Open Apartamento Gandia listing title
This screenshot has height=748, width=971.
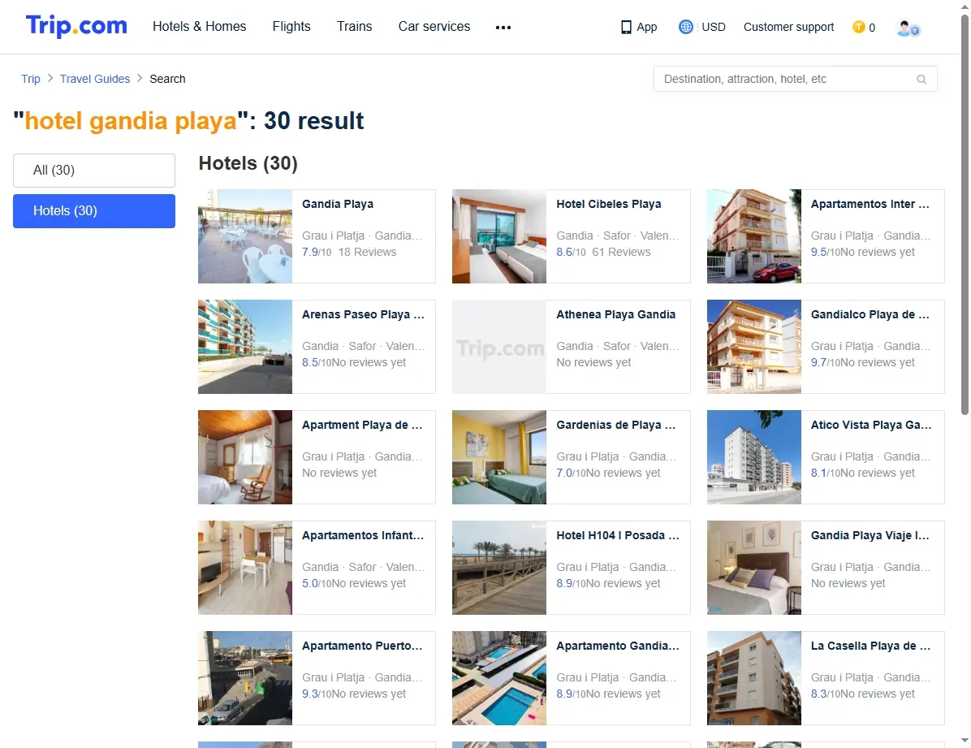pyautogui.click(x=617, y=645)
